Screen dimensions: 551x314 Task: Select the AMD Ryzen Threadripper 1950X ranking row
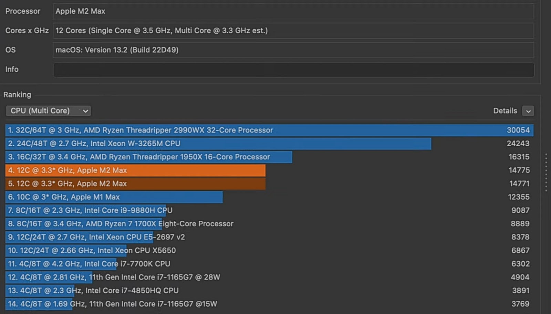(269, 157)
